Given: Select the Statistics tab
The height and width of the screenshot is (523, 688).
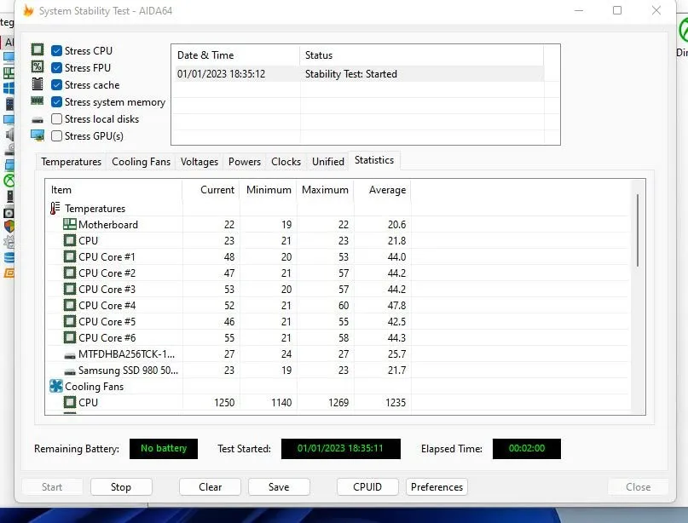Looking at the screenshot, I should (374, 160).
